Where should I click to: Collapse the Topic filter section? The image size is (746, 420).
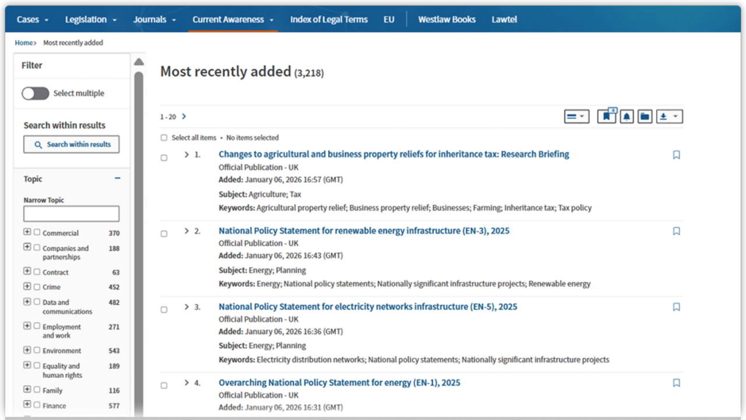point(117,178)
